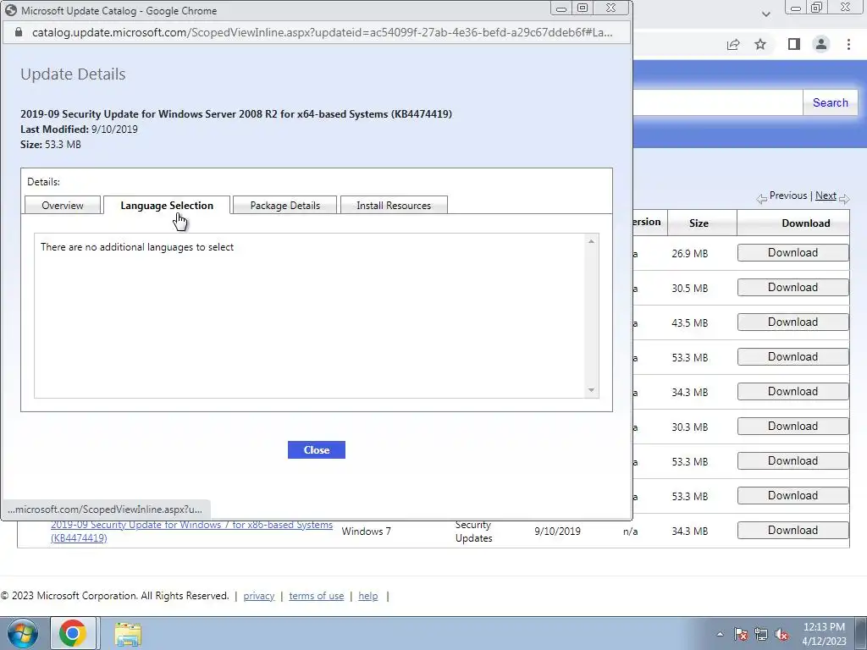
Task: Click the Previous arrow icon in pagination
Action: click(761, 198)
